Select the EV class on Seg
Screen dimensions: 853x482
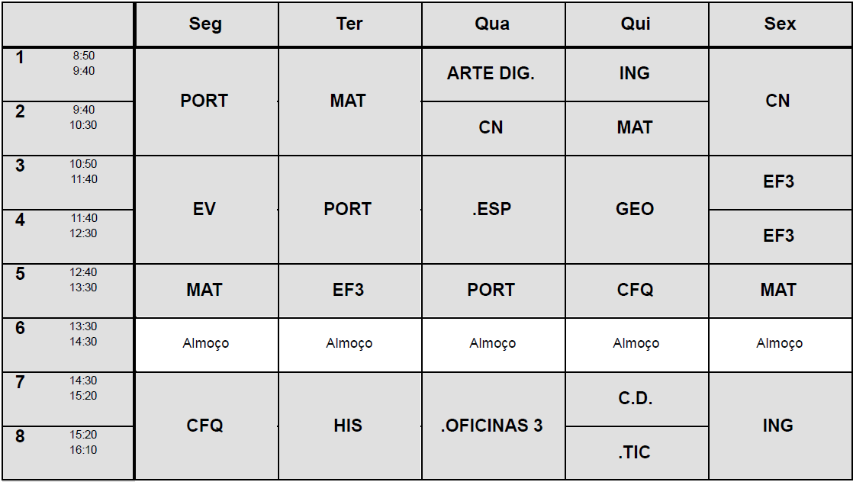point(204,209)
